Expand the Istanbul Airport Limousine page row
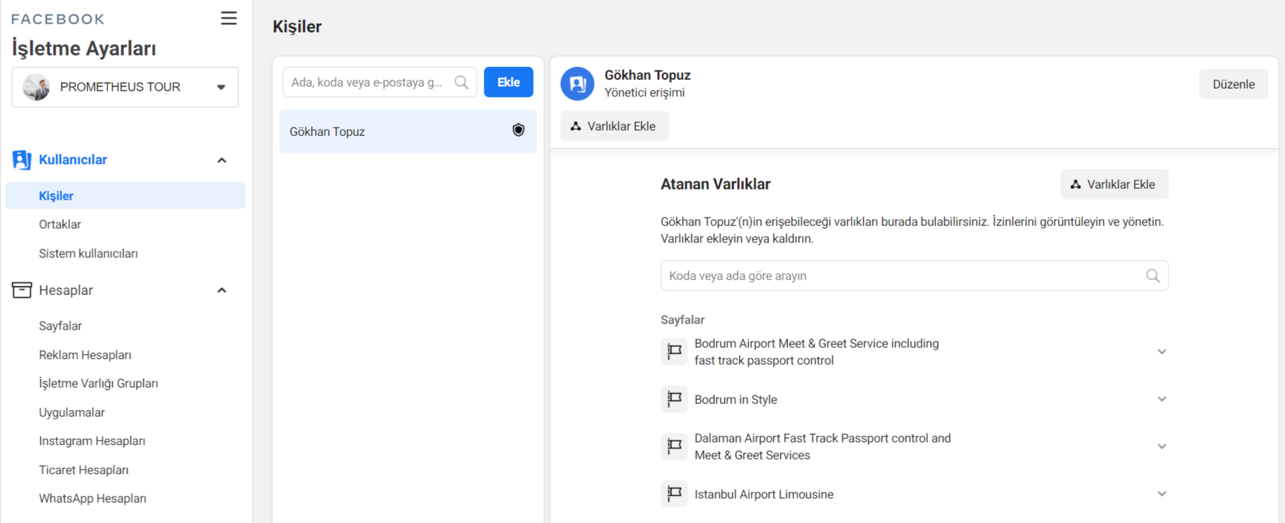Screen dimensions: 1285x523 coord(1162,494)
